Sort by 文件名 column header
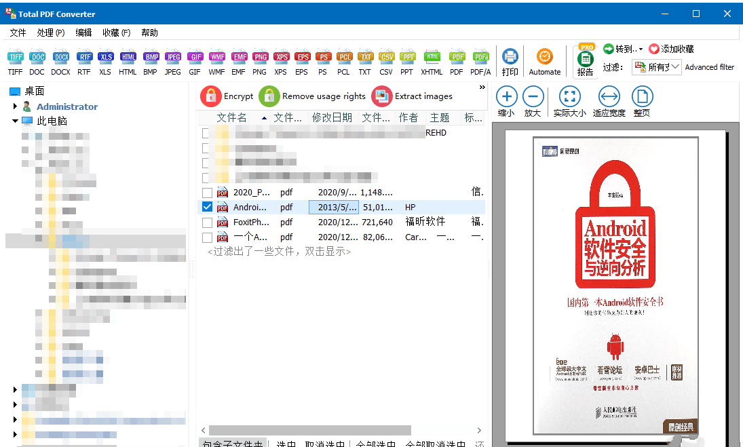Viewport: 743px width, 447px height. [231, 117]
